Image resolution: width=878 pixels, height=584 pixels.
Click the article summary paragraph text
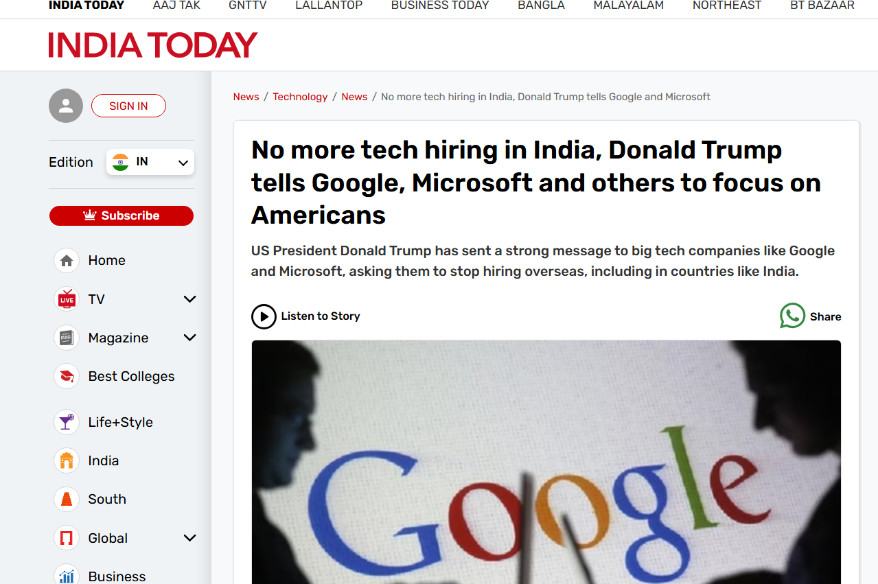543,261
